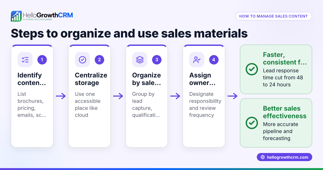Click the Faster, consistent result heading

(285, 59)
